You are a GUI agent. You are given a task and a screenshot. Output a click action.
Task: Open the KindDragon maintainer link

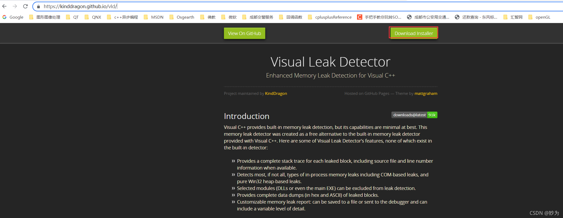pyautogui.click(x=276, y=94)
